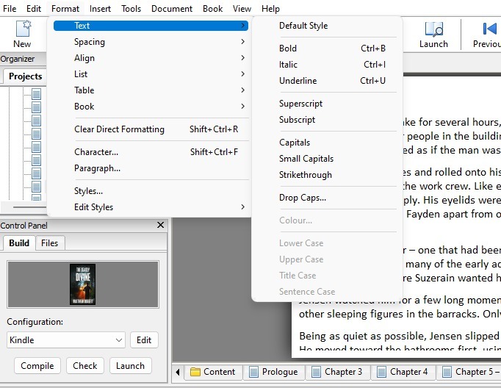501x388 pixels.
Task: Close the Control Panel pane
Action: pos(161,225)
